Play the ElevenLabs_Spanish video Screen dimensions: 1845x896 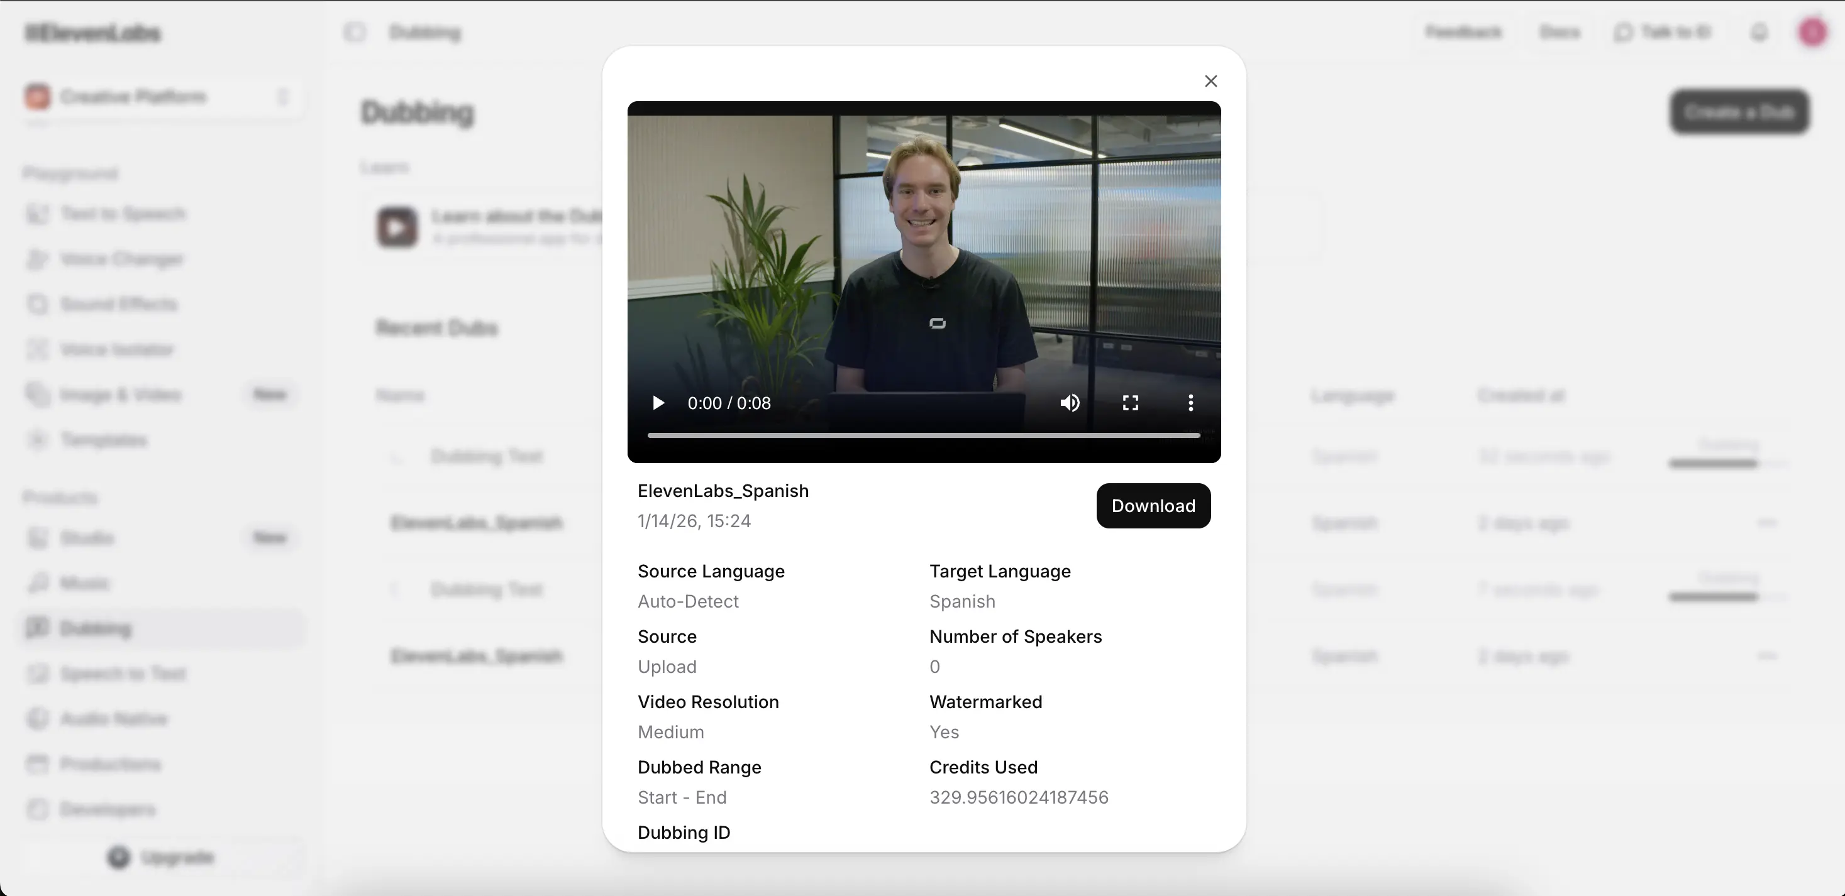click(658, 402)
